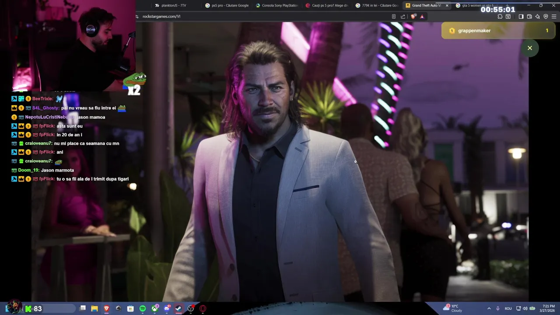560x315 pixels.
Task: Open the weather widget showing 10°C Cloudy
Action: [x=453, y=308]
